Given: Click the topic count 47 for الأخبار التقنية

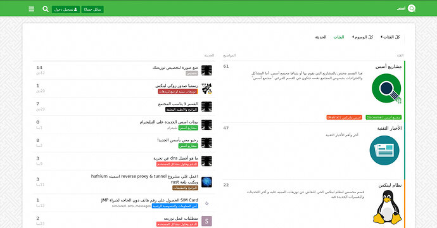Looking at the screenshot, I should (x=226, y=128).
